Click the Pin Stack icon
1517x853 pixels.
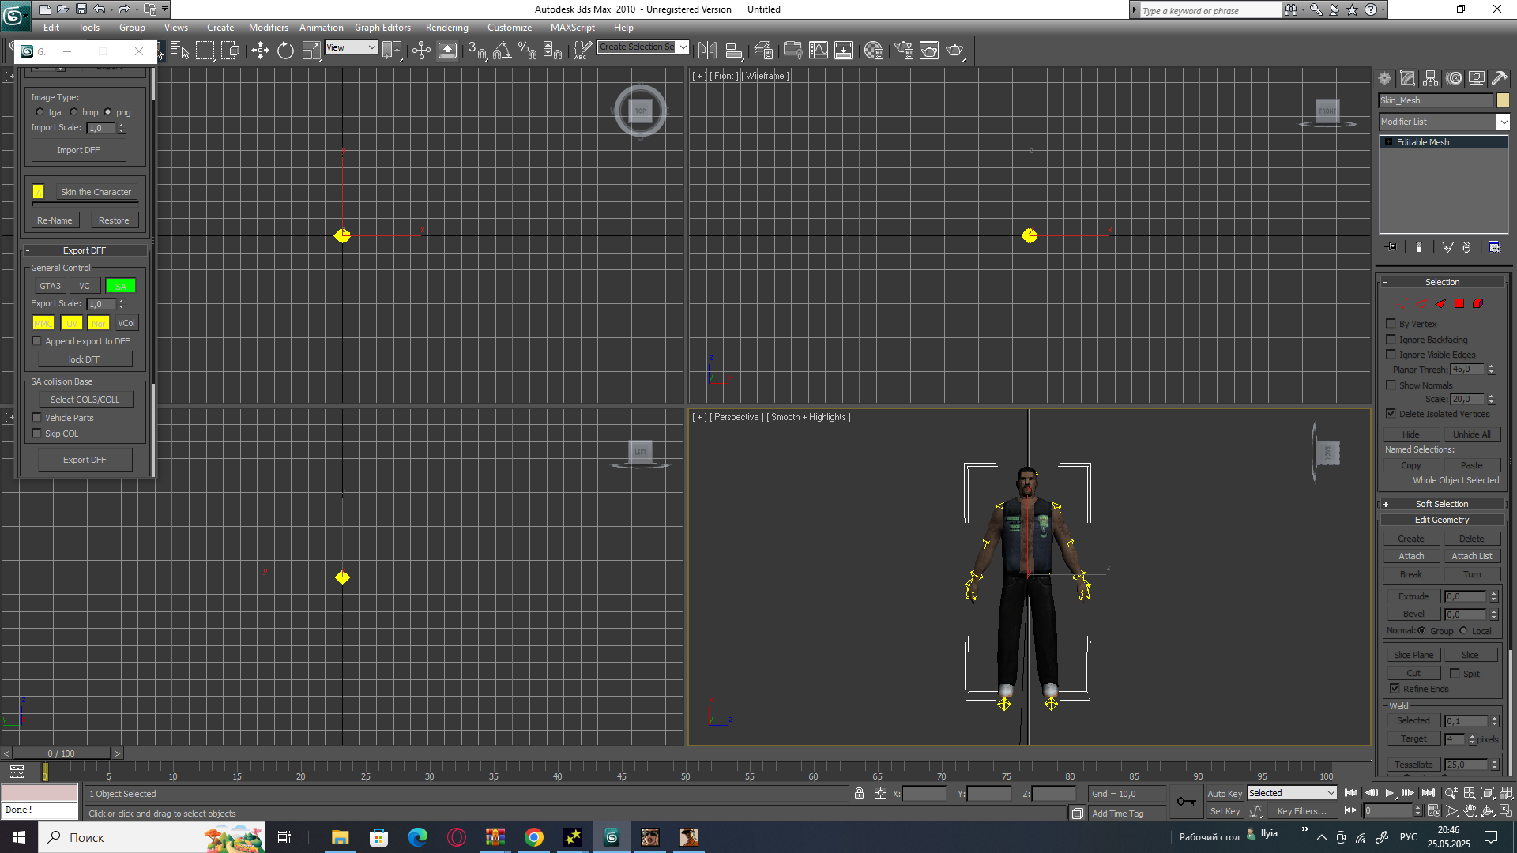tap(1391, 247)
